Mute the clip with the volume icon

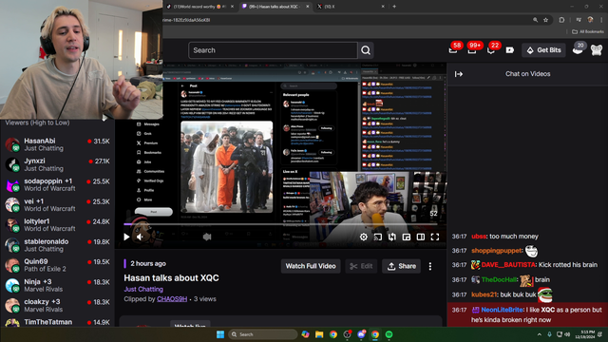(x=141, y=237)
